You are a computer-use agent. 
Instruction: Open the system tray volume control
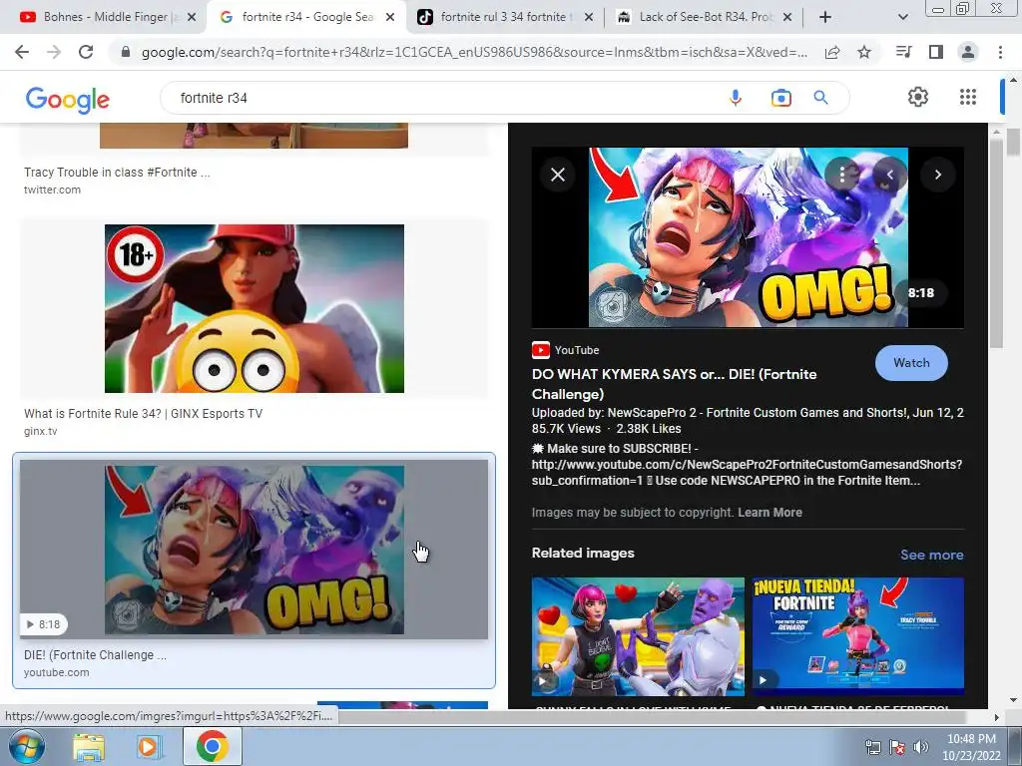[920, 747]
